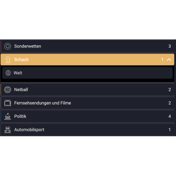The image size is (176, 176).
Task: Click the Netball event count 2
Action: coord(170,90)
